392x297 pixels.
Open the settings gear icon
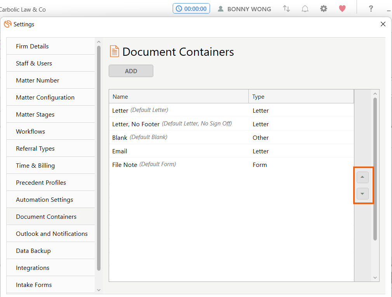click(x=324, y=9)
